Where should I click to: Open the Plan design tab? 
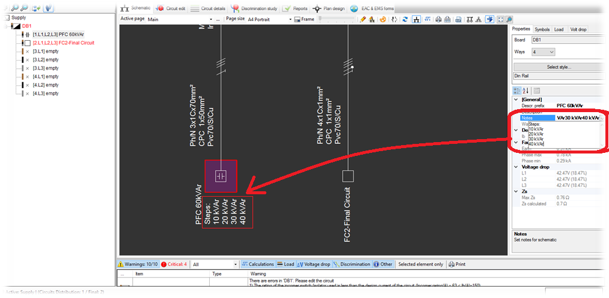(x=329, y=8)
